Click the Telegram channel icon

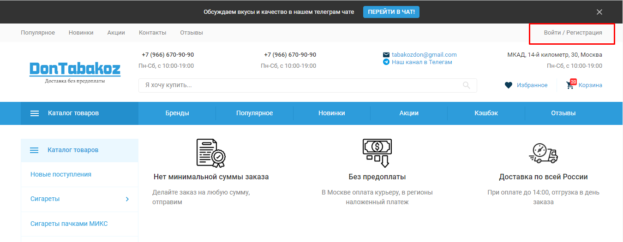[386, 62]
